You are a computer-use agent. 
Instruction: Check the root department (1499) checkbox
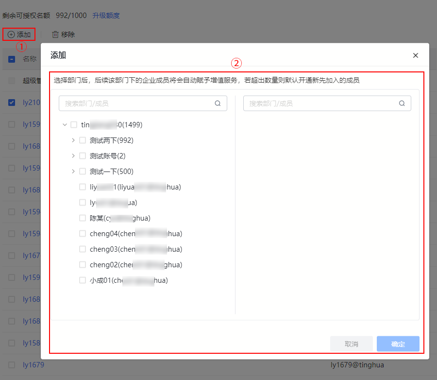tap(74, 125)
